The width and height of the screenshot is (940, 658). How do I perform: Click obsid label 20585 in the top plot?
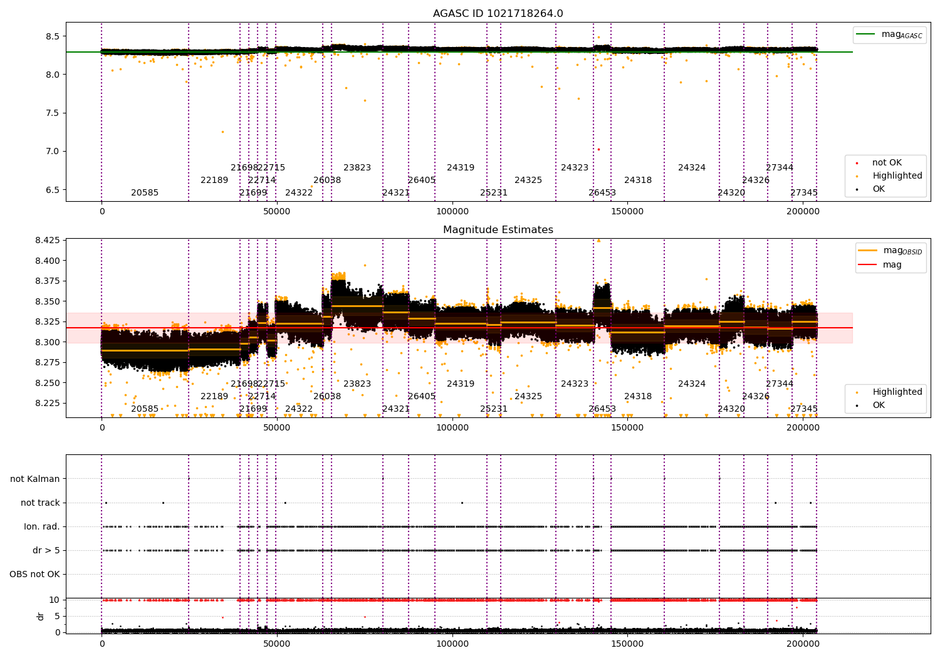pos(145,193)
